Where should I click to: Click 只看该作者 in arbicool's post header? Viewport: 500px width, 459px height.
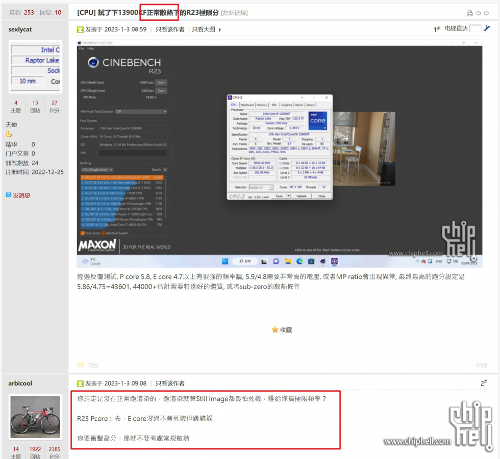[x=170, y=384]
